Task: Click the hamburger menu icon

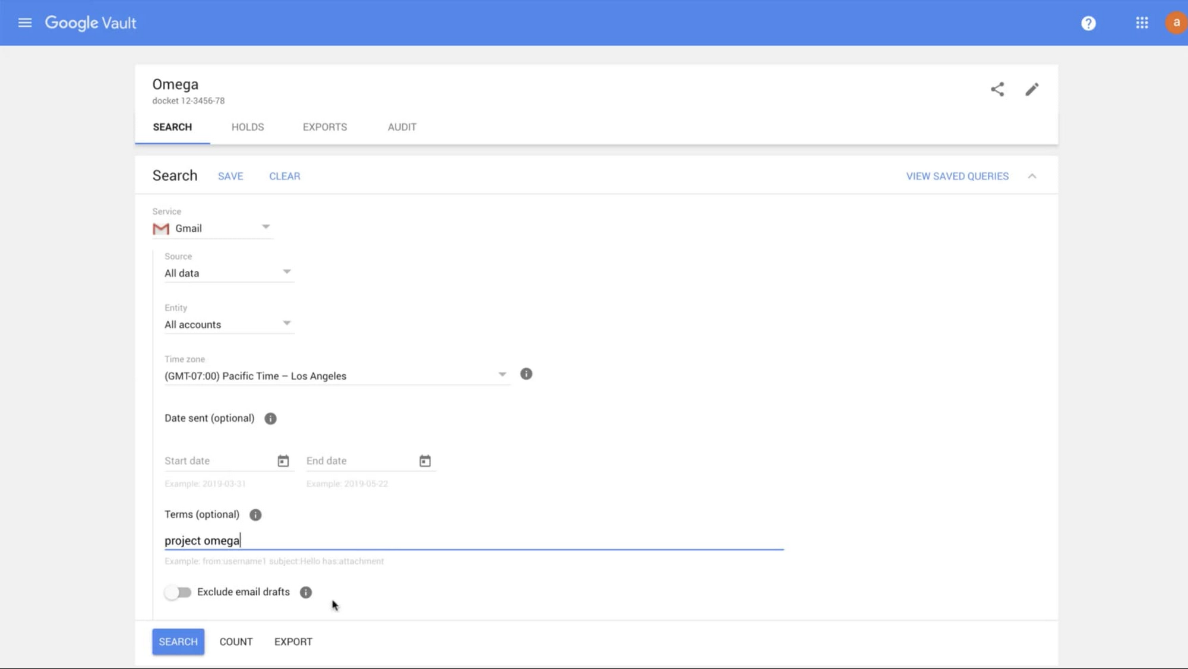Action: pos(24,22)
